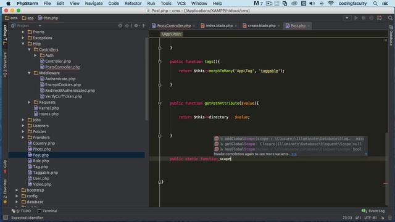Viewport: 395px width, 222px height.
Task: Click the Video.php file icon
Action: (30, 184)
